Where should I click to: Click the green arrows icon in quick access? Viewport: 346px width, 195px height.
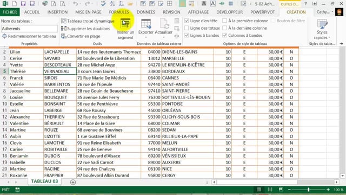point(222,4)
